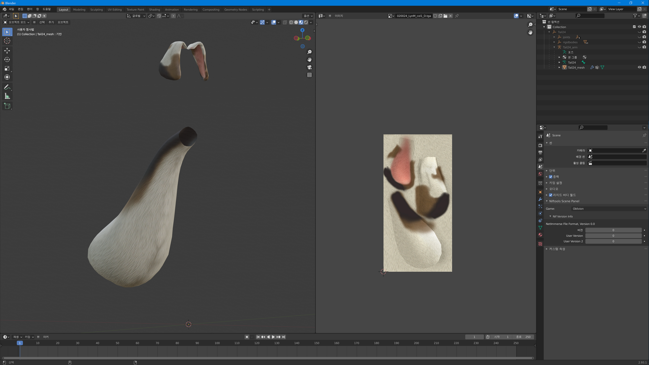Screen dimensions: 649x365
Task: Switch to the UV Editing workspace tab
Action: (x=115, y=9)
